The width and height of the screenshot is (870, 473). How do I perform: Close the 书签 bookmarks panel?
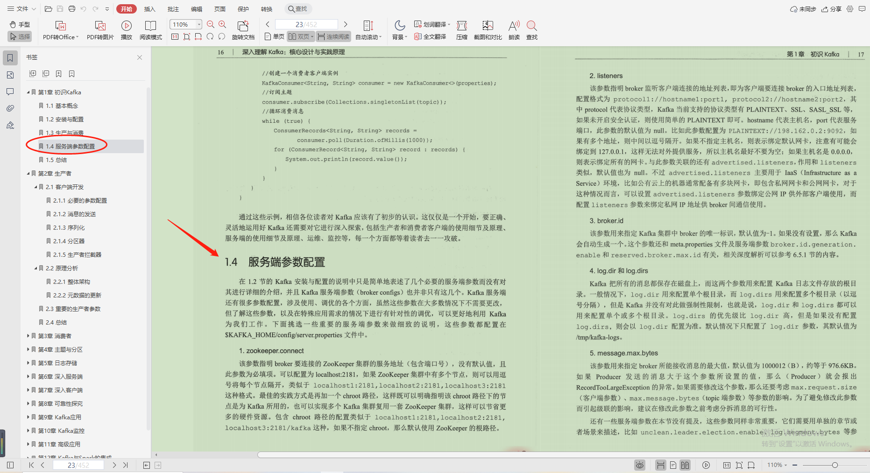(x=140, y=57)
